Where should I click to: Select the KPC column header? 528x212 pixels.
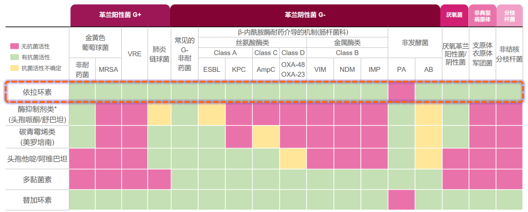(x=239, y=69)
